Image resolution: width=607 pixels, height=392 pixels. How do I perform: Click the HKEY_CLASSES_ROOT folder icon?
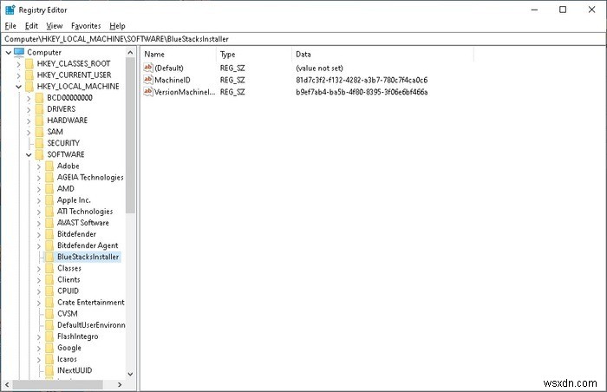pyautogui.click(x=29, y=63)
